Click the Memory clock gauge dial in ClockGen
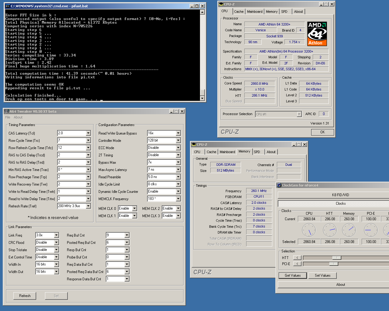Viewport: 389px width, 311px height. (x=349, y=230)
